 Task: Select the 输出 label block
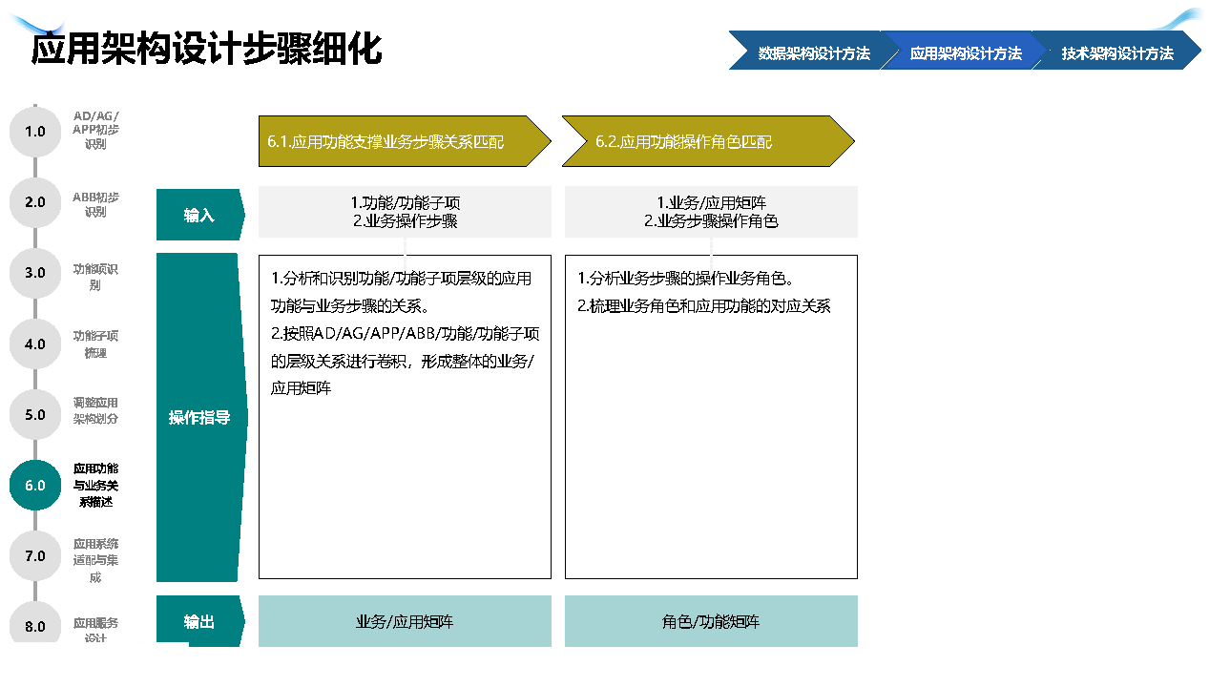coord(199,622)
